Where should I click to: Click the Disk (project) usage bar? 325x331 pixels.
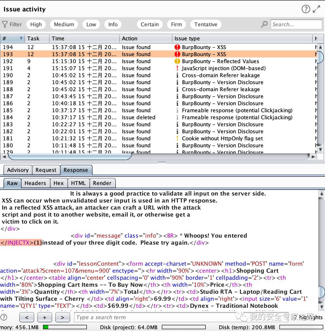184,327
